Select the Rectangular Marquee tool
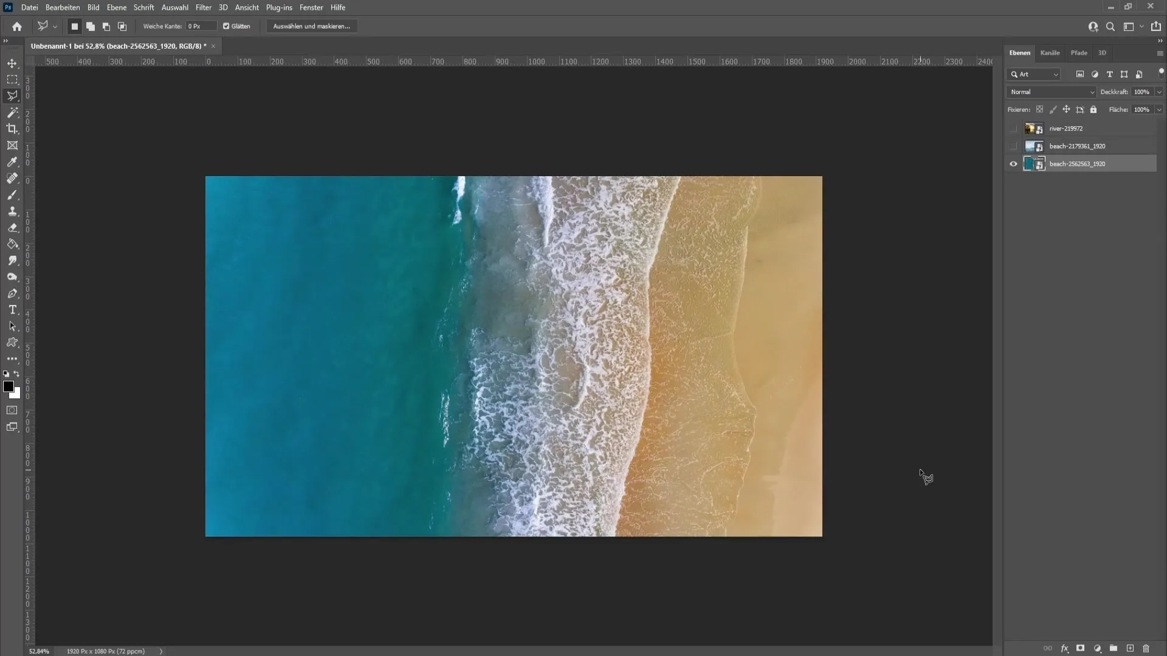The height and width of the screenshot is (656, 1167). point(12,80)
